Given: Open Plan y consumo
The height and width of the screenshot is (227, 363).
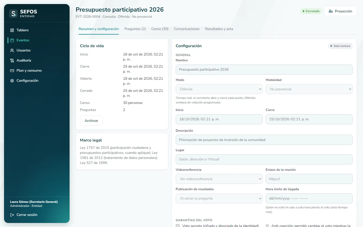Looking at the screenshot, I should tap(37, 70).
